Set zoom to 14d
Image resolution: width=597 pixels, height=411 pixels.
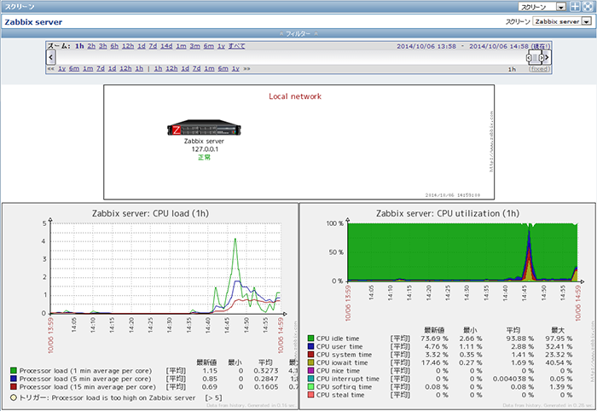[x=166, y=45]
